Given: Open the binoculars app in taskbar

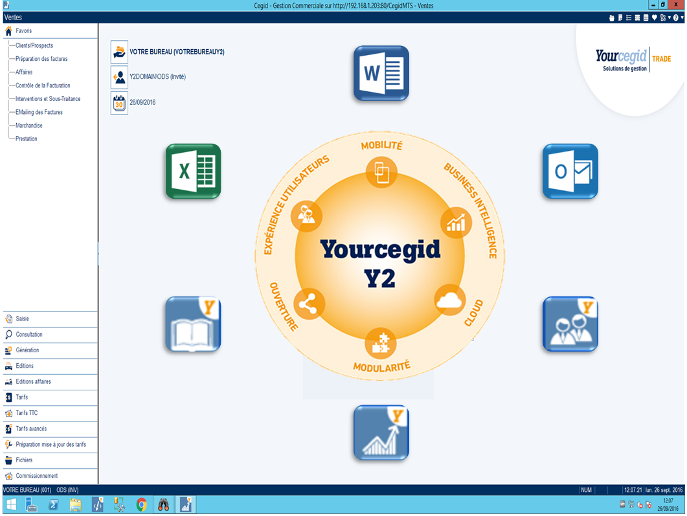Looking at the screenshot, I should pos(163,505).
